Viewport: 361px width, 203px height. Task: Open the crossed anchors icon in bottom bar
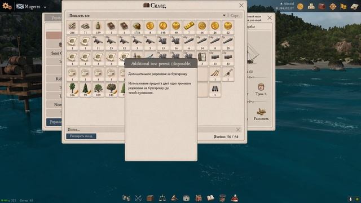coord(138,198)
